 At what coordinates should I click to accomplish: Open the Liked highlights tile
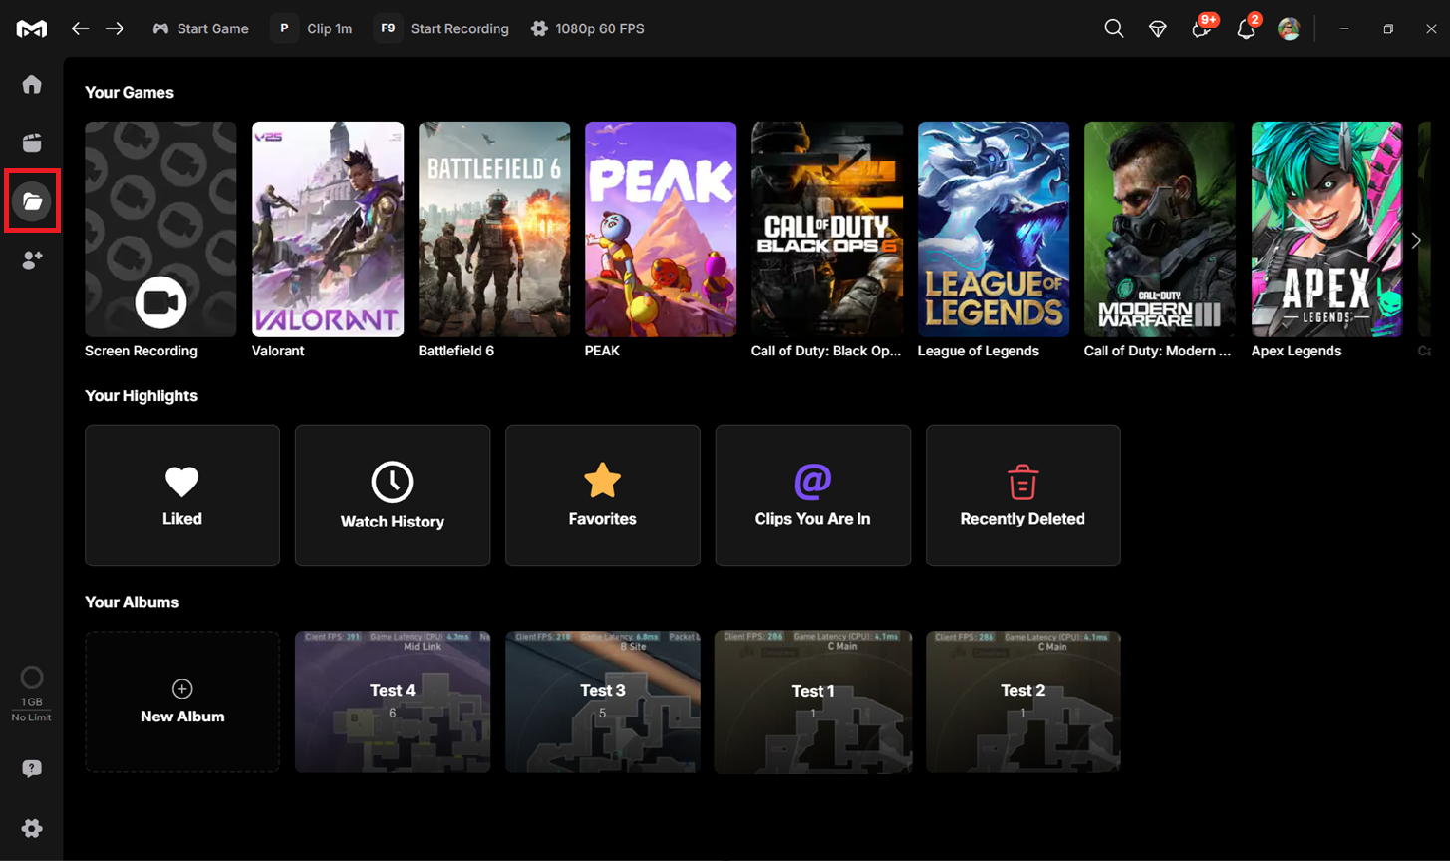pyautogui.click(x=182, y=495)
